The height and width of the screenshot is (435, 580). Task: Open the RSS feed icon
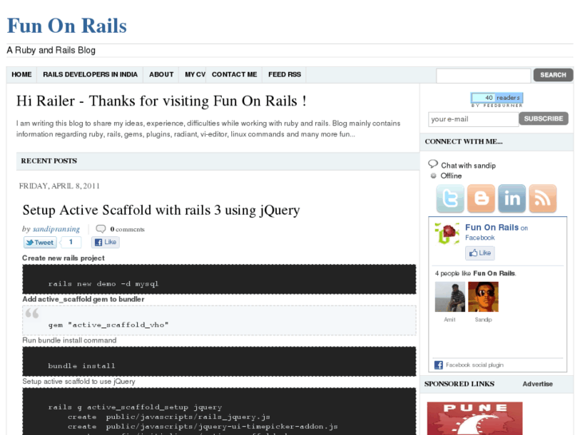[x=543, y=199]
